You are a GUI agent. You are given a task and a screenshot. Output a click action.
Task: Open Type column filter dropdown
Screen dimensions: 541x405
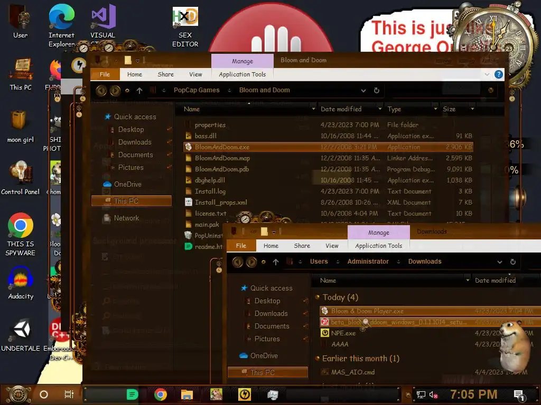click(435, 109)
